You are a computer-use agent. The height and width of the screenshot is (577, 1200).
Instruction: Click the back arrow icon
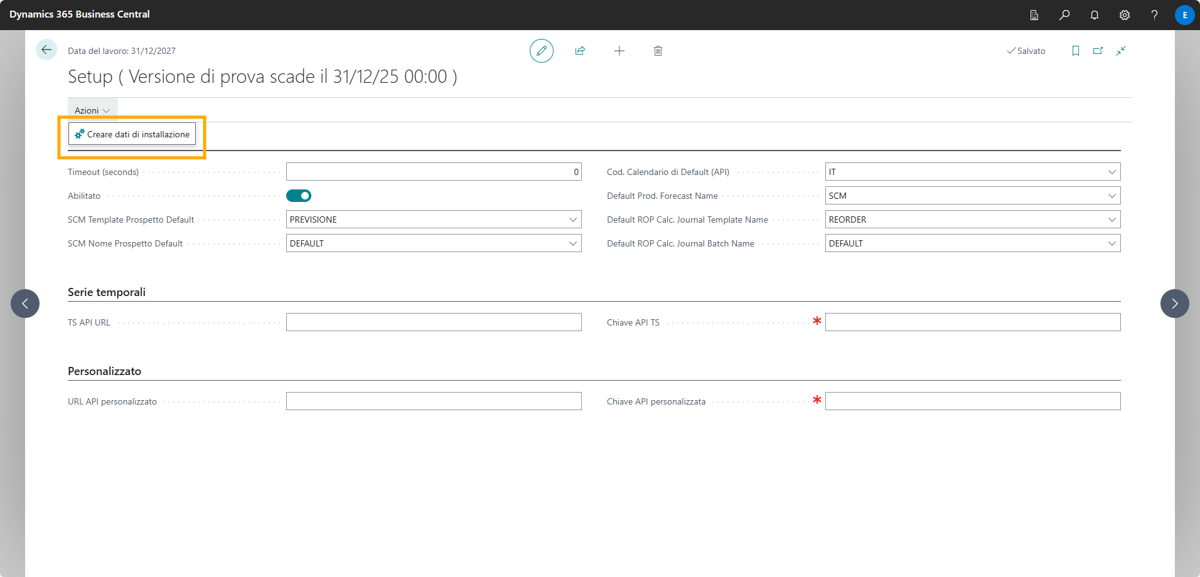click(46, 50)
